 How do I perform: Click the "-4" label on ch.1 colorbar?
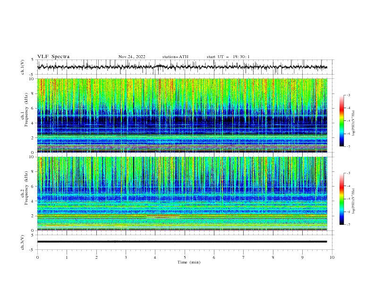point(348,108)
